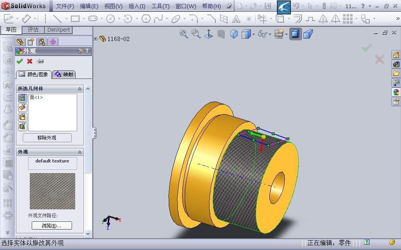Cancel appearance with red X

tap(30, 61)
